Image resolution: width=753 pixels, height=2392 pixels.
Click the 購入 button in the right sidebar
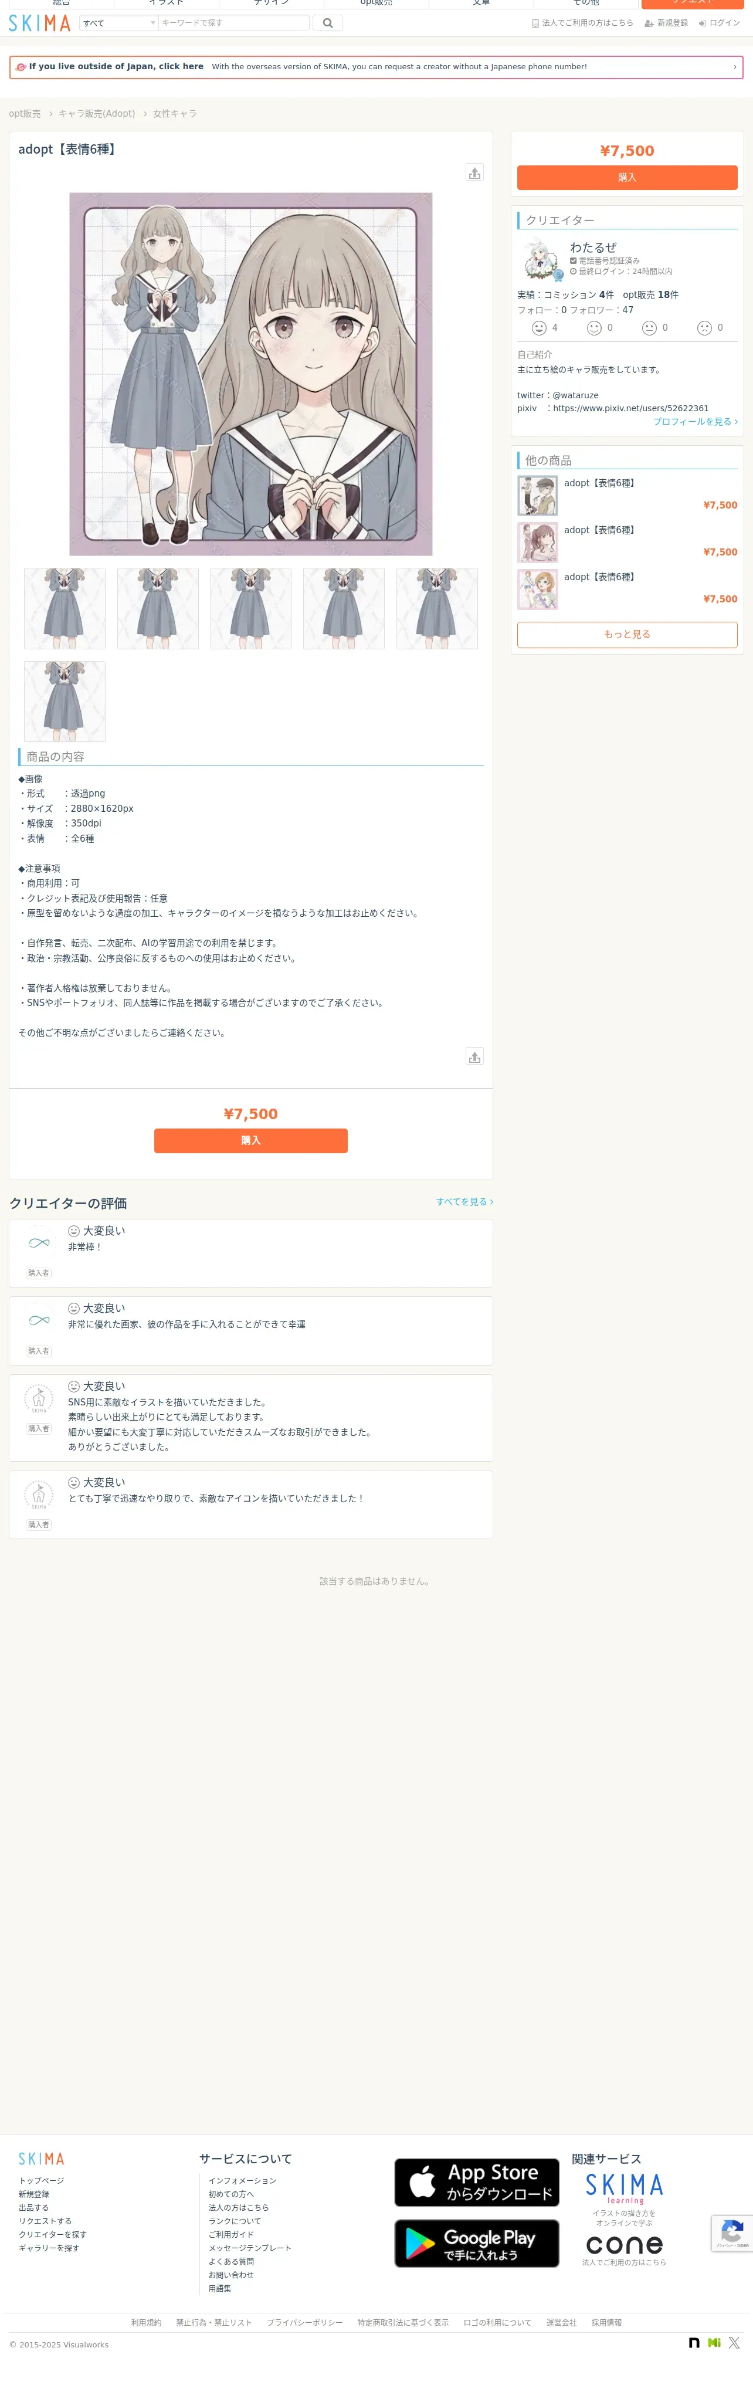[627, 177]
